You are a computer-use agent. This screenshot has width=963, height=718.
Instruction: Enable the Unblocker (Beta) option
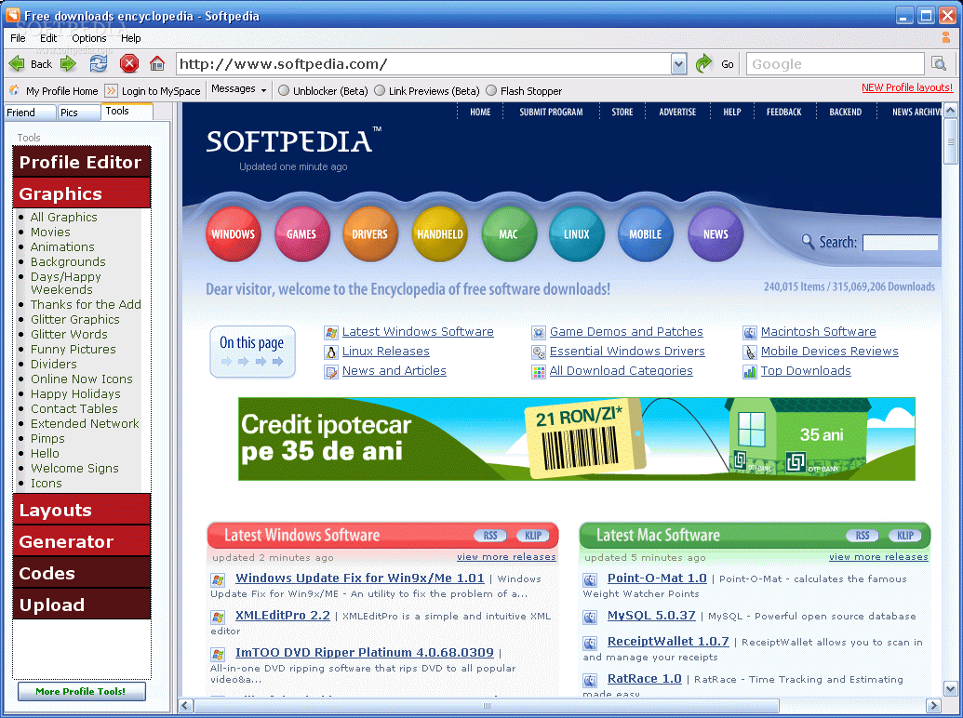tap(284, 91)
